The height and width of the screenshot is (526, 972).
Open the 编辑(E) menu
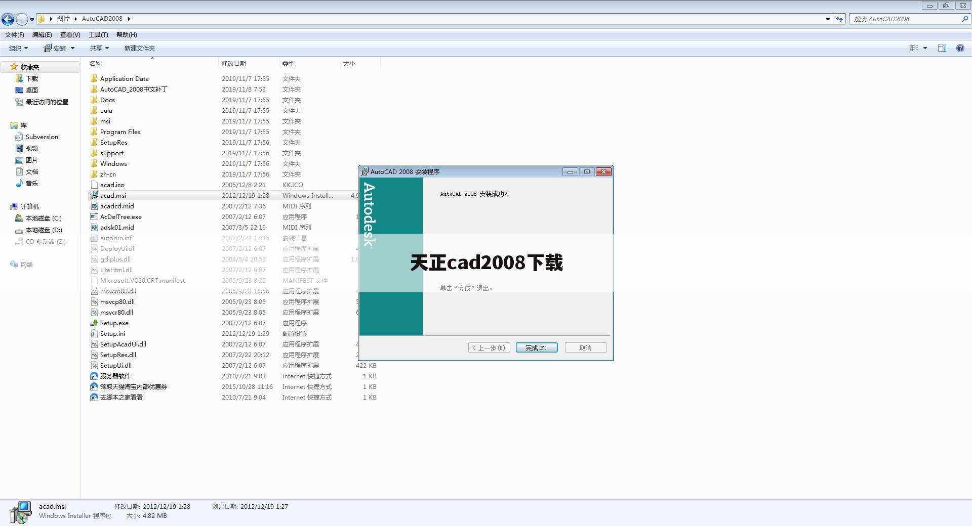[x=42, y=35]
